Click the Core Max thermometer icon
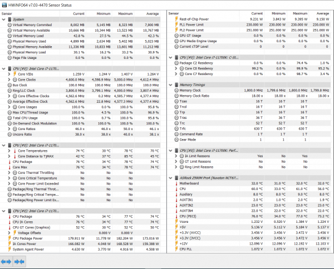334x269 pixels. tap(9, 167)
